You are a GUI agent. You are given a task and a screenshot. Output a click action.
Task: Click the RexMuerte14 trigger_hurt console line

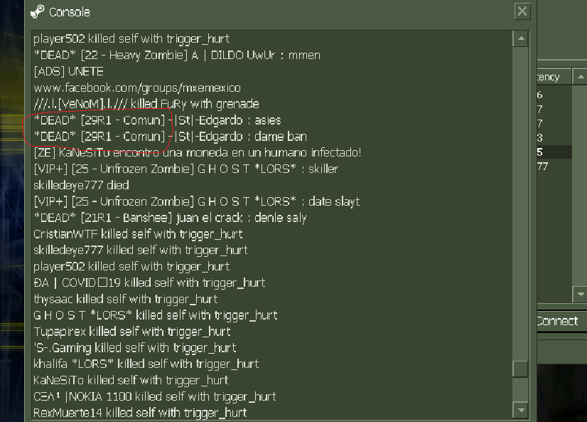141,413
